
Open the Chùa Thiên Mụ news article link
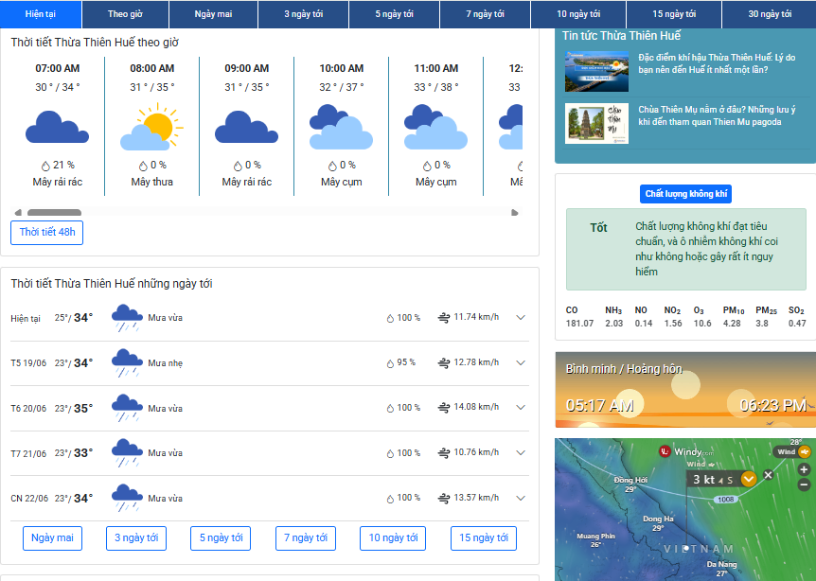click(716, 115)
